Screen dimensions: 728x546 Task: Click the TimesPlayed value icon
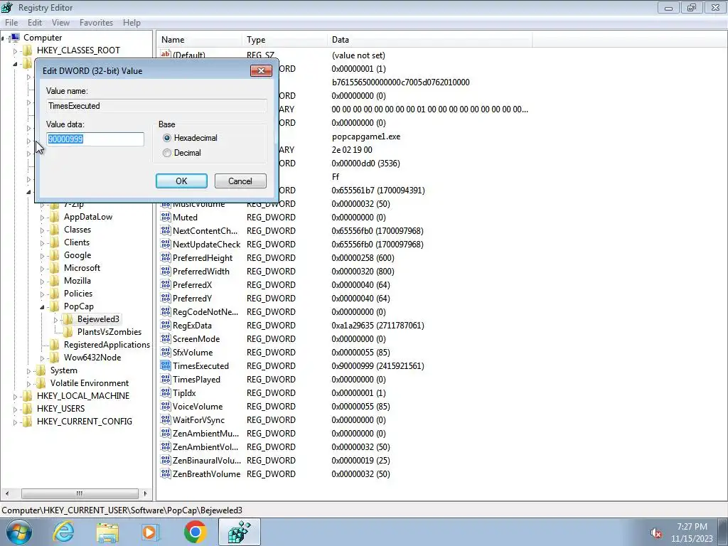point(165,379)
